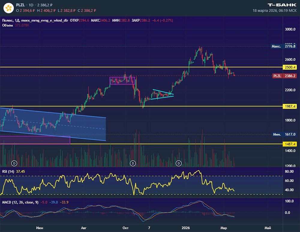Click the Макс. 2776.8 price label
Screen dimensions: 300x232
283,46
